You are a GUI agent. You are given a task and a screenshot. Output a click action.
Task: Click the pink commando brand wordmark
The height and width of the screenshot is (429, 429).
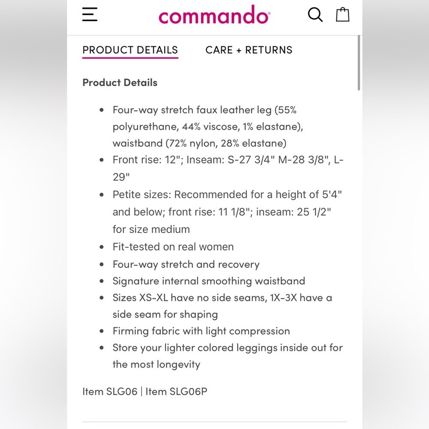click(x=214, y=15)
